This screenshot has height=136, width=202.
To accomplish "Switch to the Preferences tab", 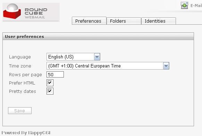I will click(x=89, y=21).
